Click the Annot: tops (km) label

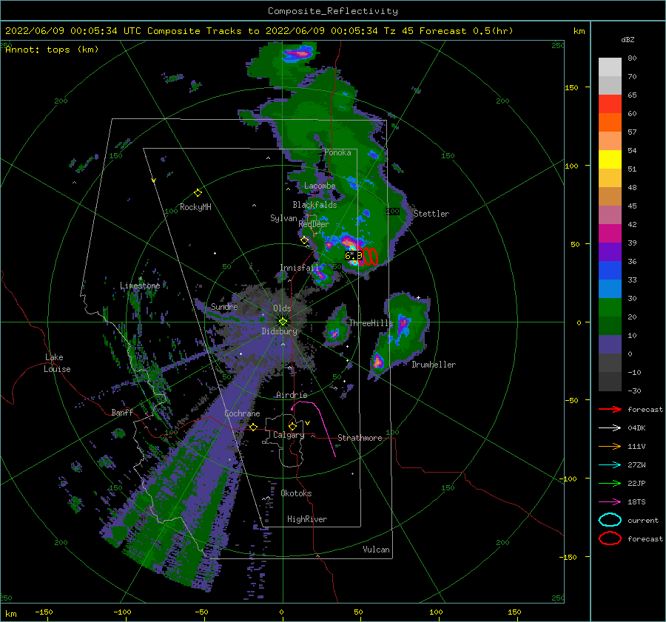click(52, 50)
